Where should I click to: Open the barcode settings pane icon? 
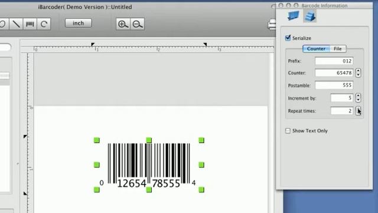pyautogui.click(x=294, y=16)
